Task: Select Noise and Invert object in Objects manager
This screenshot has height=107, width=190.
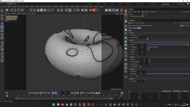Action: (x=137, y=16)
